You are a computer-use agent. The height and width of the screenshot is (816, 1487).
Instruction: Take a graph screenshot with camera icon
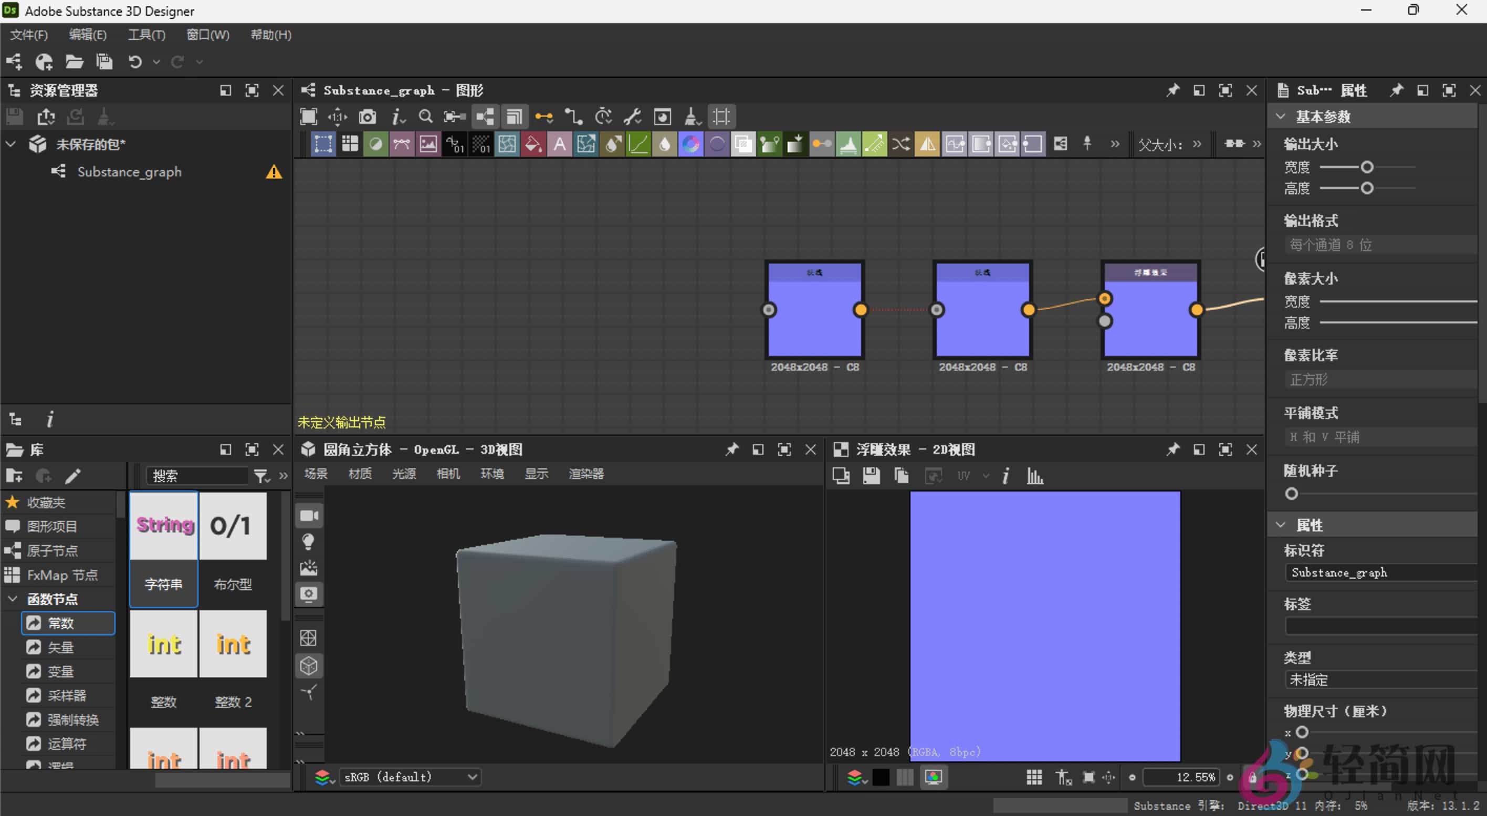[x=368, y=116]
